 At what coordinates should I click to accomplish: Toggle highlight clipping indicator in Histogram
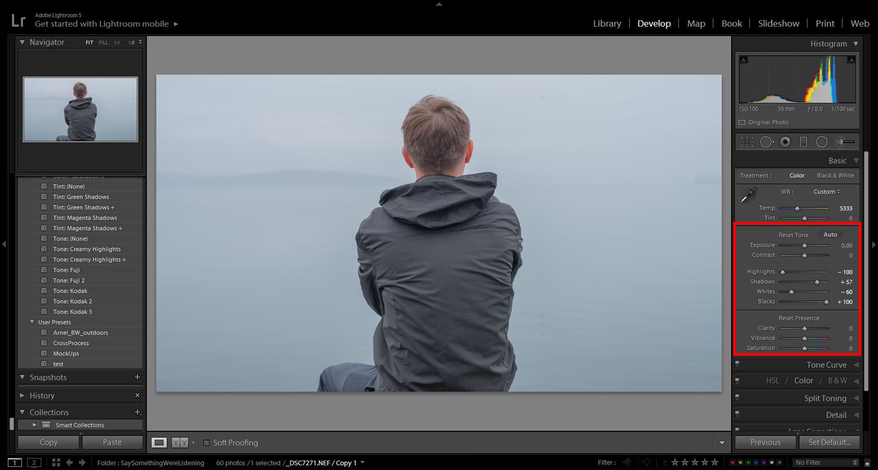tap(851, 60)
